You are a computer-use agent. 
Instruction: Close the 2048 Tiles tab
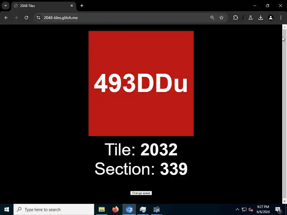tap(72, 6)
